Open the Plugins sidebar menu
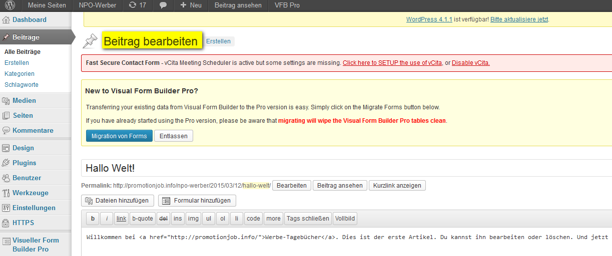The height and width of the screenshot is (256, 612). tap(24, 163)
